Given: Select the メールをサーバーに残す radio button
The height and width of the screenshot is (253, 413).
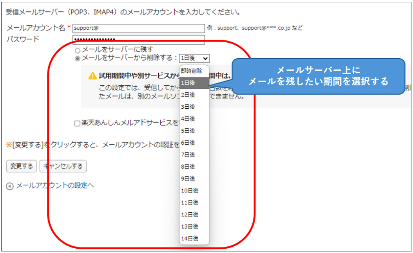Looking at the screenshot, I should [77, 50].
